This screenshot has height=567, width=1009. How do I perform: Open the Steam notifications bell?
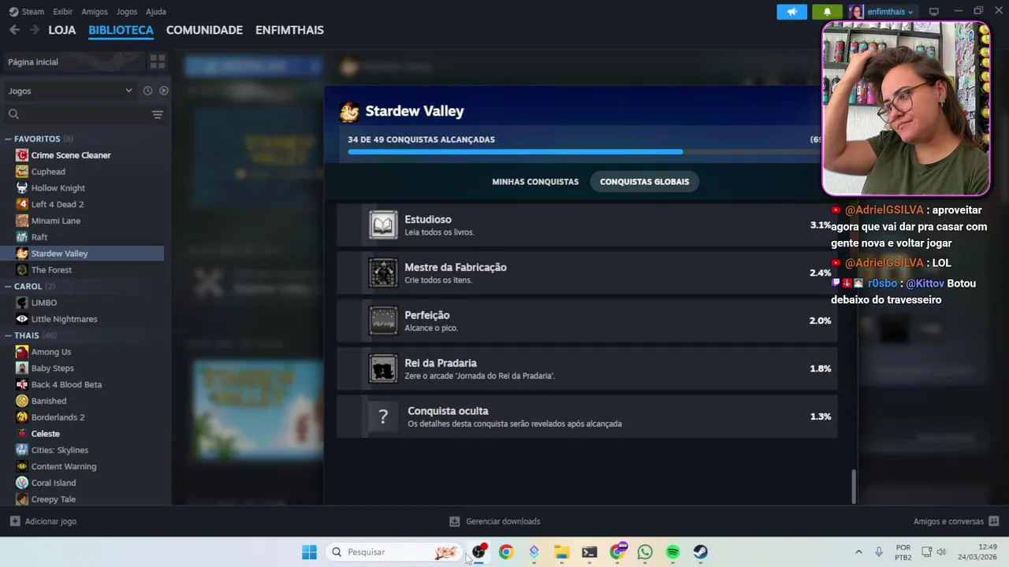827,12
